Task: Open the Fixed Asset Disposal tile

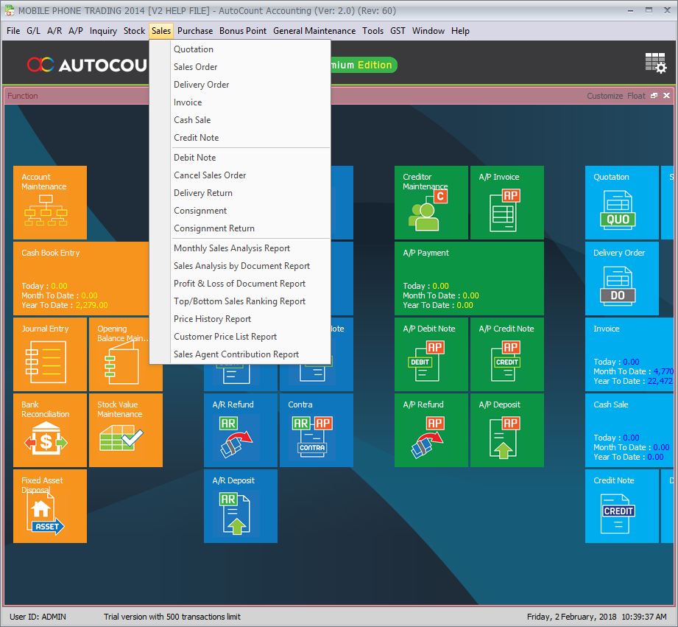Action: click(49, 506)
